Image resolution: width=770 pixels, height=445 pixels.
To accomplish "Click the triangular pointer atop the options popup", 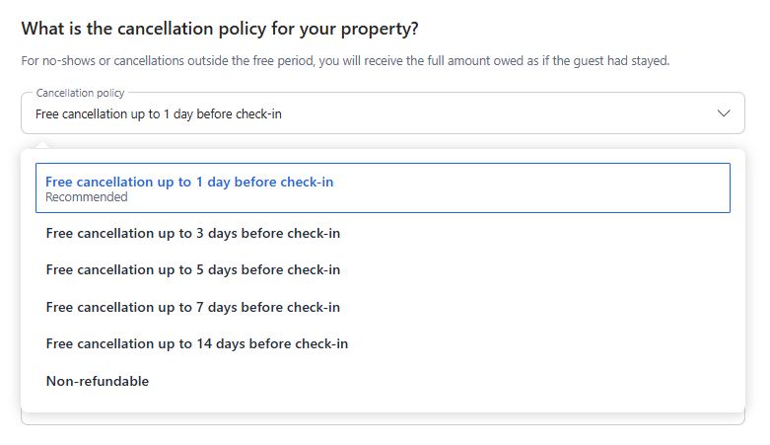I will 42,146.
